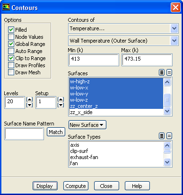
Task: Select clip-surf in Surface Types list
Action: tap(116, 151)
